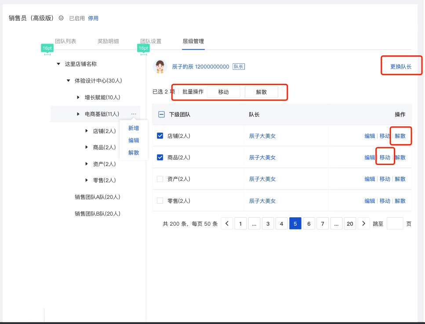Go to next page with right arrow
Viewport: 425px width, 324px height.
[363, 224]
